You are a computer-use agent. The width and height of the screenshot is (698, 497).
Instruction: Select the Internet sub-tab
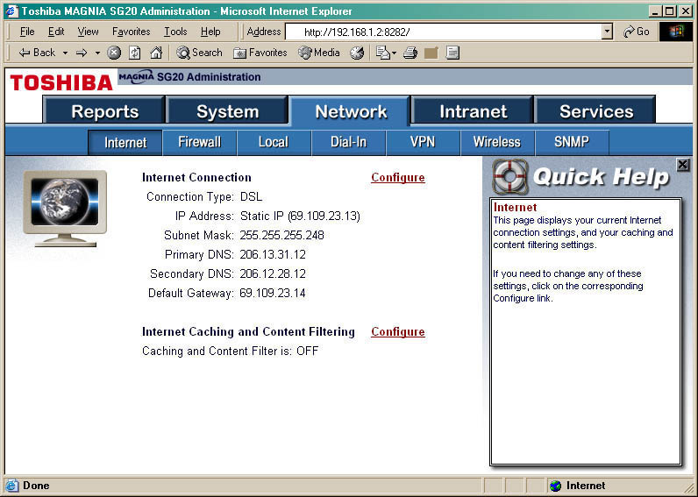[x=125, y=142]
